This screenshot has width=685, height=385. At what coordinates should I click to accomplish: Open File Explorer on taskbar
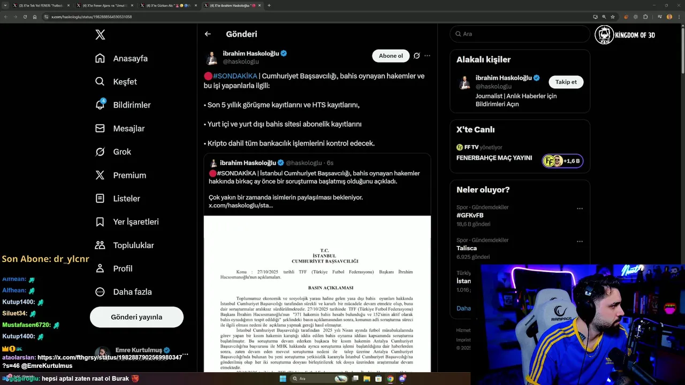(367, 379)
